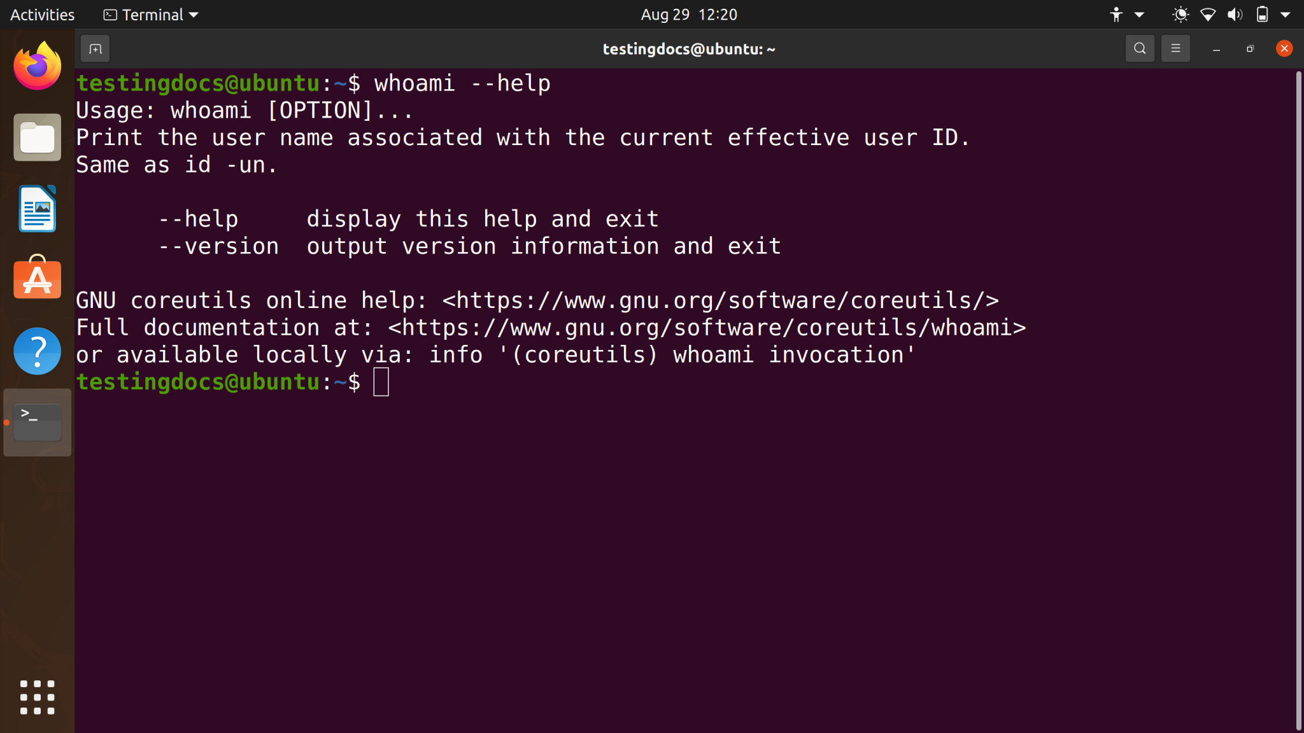The height and width of the screenshot is (733, 1304).
Task: Show all applications via the grid icon
Action: point(37,697)
